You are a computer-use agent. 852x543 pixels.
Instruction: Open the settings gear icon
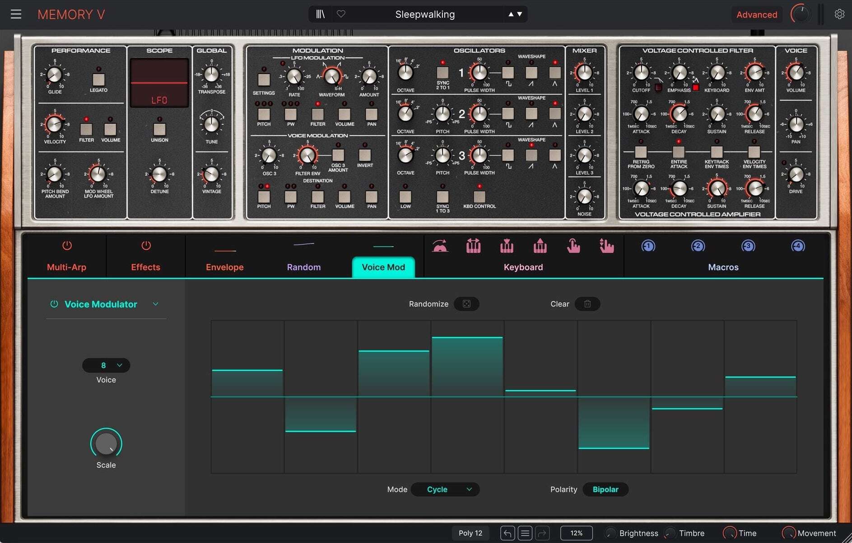839,14
